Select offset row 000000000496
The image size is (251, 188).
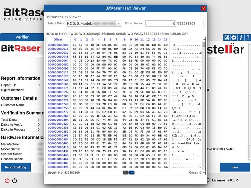tap(58, 167)
